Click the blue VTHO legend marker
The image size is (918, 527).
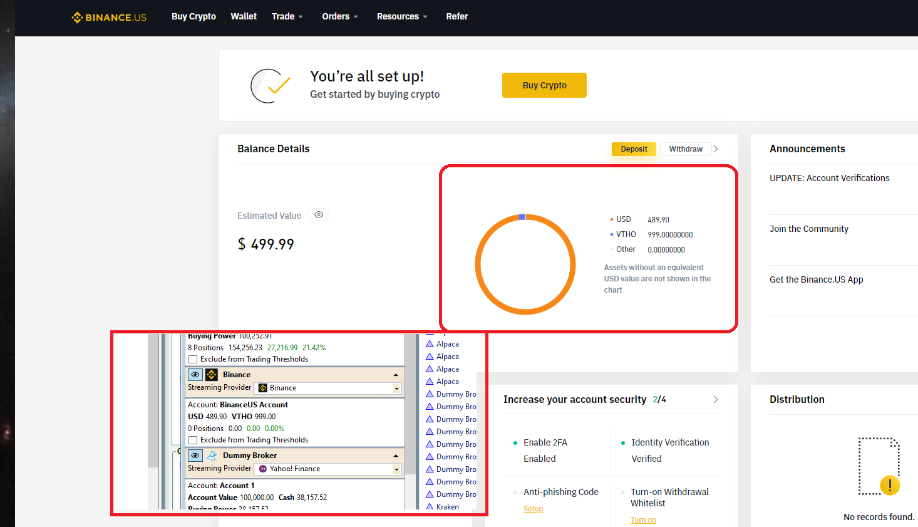pyautogui.click(x=612, y=234)
